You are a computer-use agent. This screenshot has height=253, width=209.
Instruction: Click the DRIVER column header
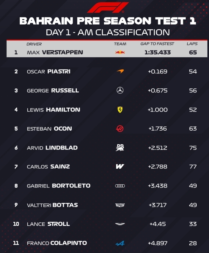(34, 44)
